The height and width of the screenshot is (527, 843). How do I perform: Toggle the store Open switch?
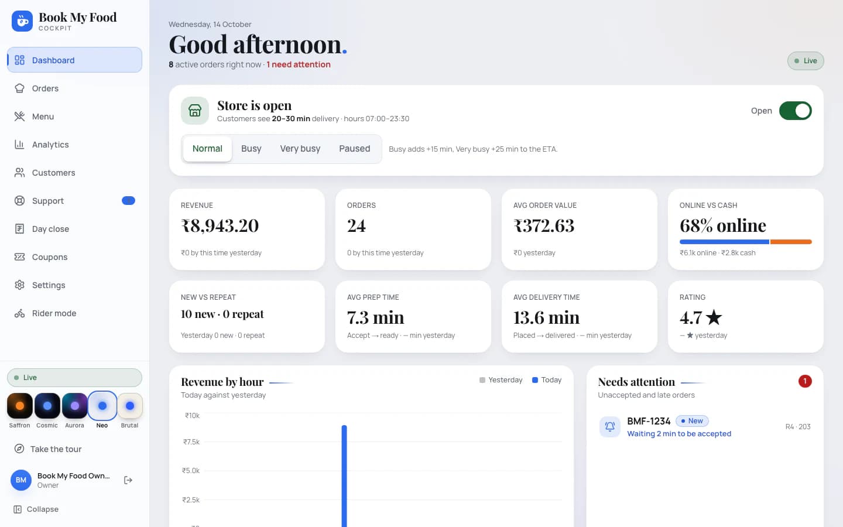pyautogui.click(x=795, y=111)
